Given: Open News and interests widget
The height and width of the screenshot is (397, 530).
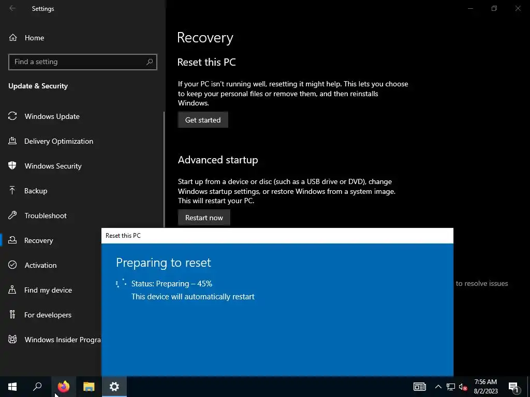Looking at the screenshot, I should 419,387.
